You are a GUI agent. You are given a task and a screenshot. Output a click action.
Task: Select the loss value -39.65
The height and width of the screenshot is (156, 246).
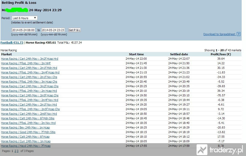221,86
